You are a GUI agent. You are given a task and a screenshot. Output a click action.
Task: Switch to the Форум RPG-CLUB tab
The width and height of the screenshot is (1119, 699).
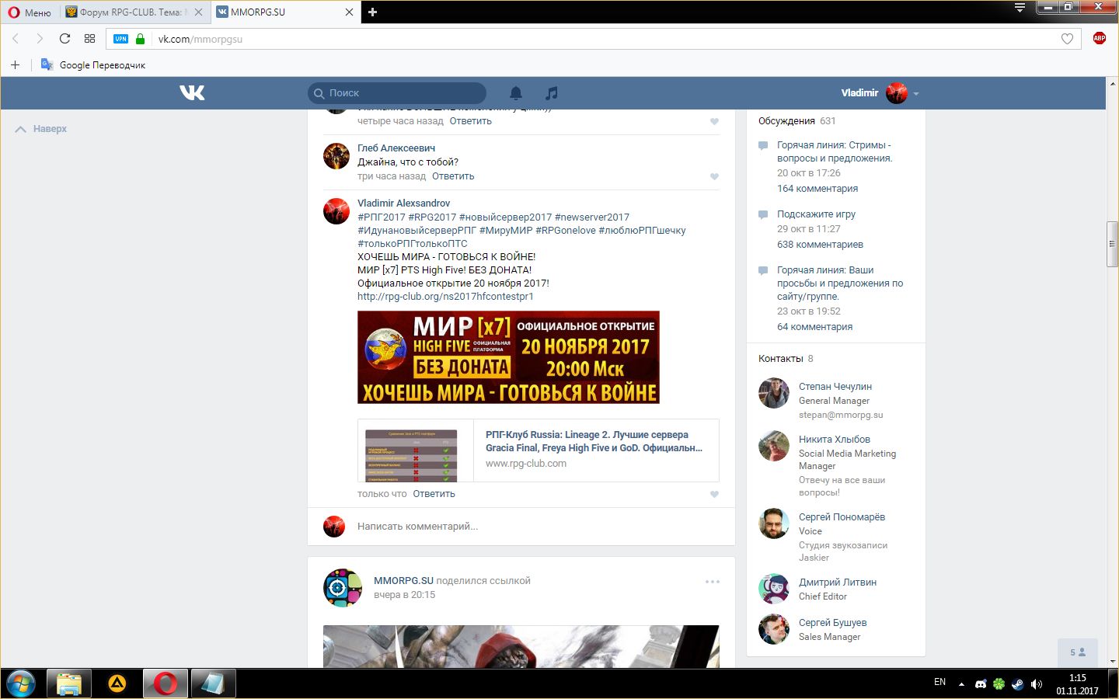click(x=131, y=12)
